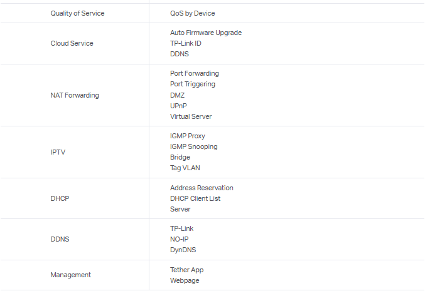Select the DHCP Client List entry
Viewport: 425px width, 296px height.
click(195, 198)
